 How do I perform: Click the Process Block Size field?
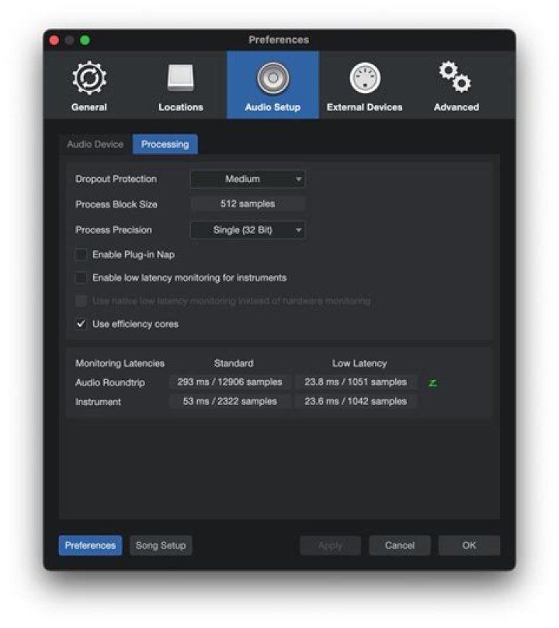tap(248, 204)
